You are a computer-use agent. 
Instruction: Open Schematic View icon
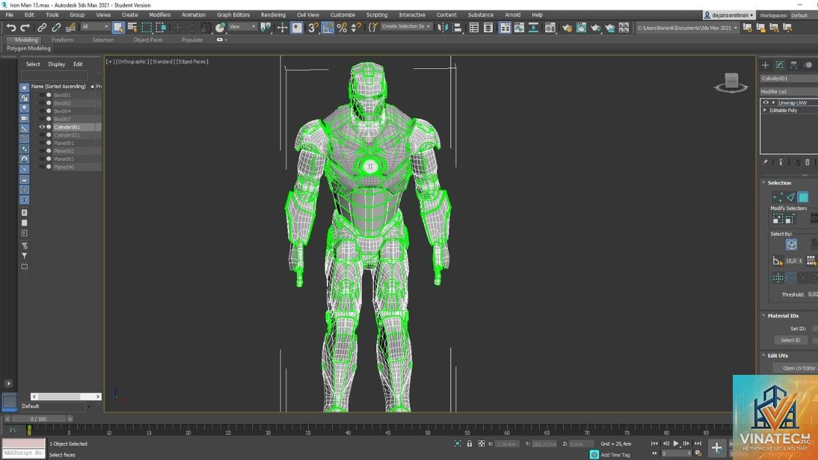pyautogui.click(x=533, y=27)
